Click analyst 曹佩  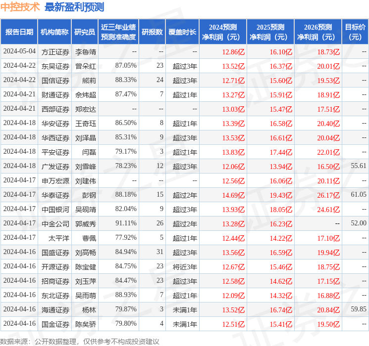pos(89,238)
